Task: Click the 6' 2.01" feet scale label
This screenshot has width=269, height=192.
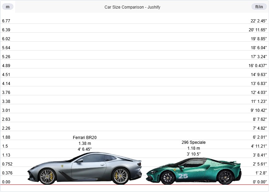Action: coord(260,137)
